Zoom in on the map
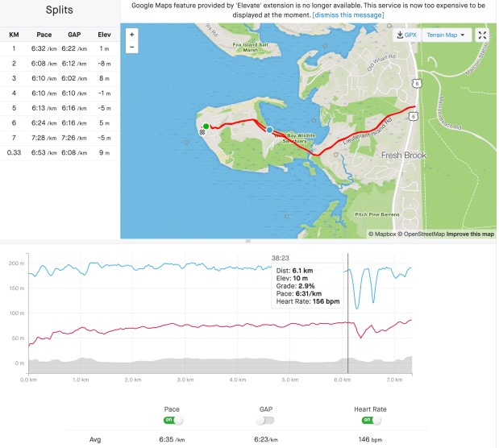The width and height of the screenshot is (499, 448). pos(131,35)
